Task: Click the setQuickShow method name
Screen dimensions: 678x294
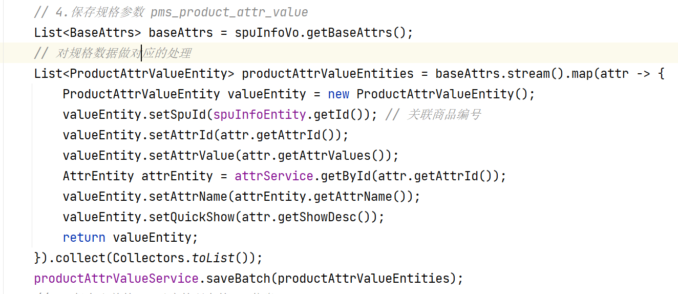Action: pos(192,217)
